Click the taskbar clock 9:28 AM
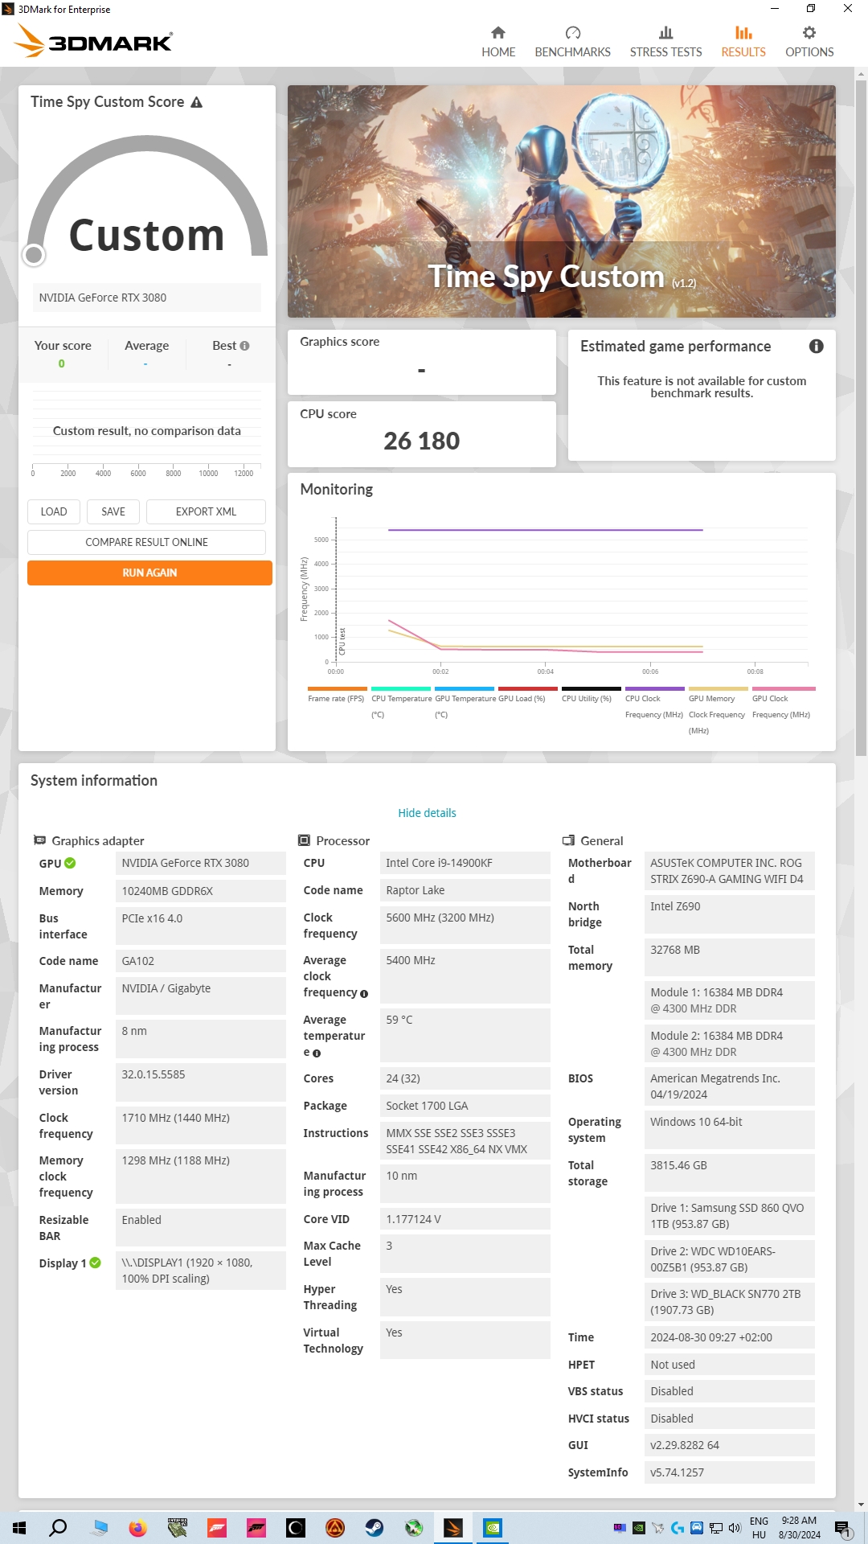Image resolution: width=868 pixels, height=1544 pixels. [x=800, y=1528]
